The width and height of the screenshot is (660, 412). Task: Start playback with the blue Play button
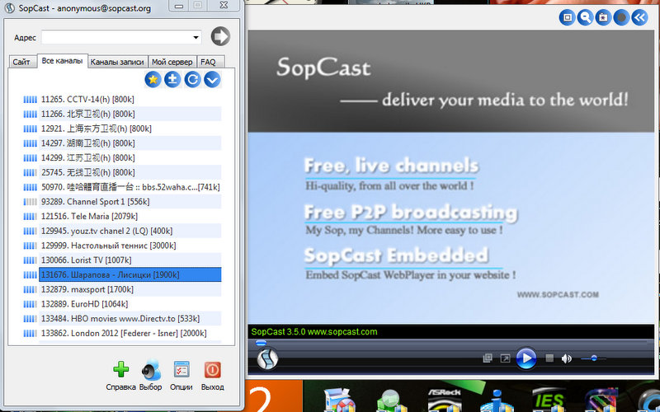(526, 358)
